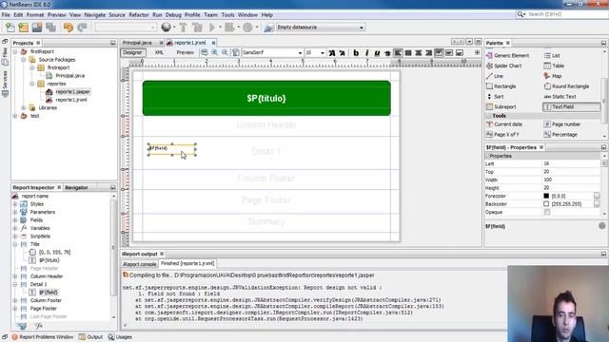Toggle italic text formatting
Image resolution: width=609 pixels, height=342 pixels.
[x=366, y=53]
